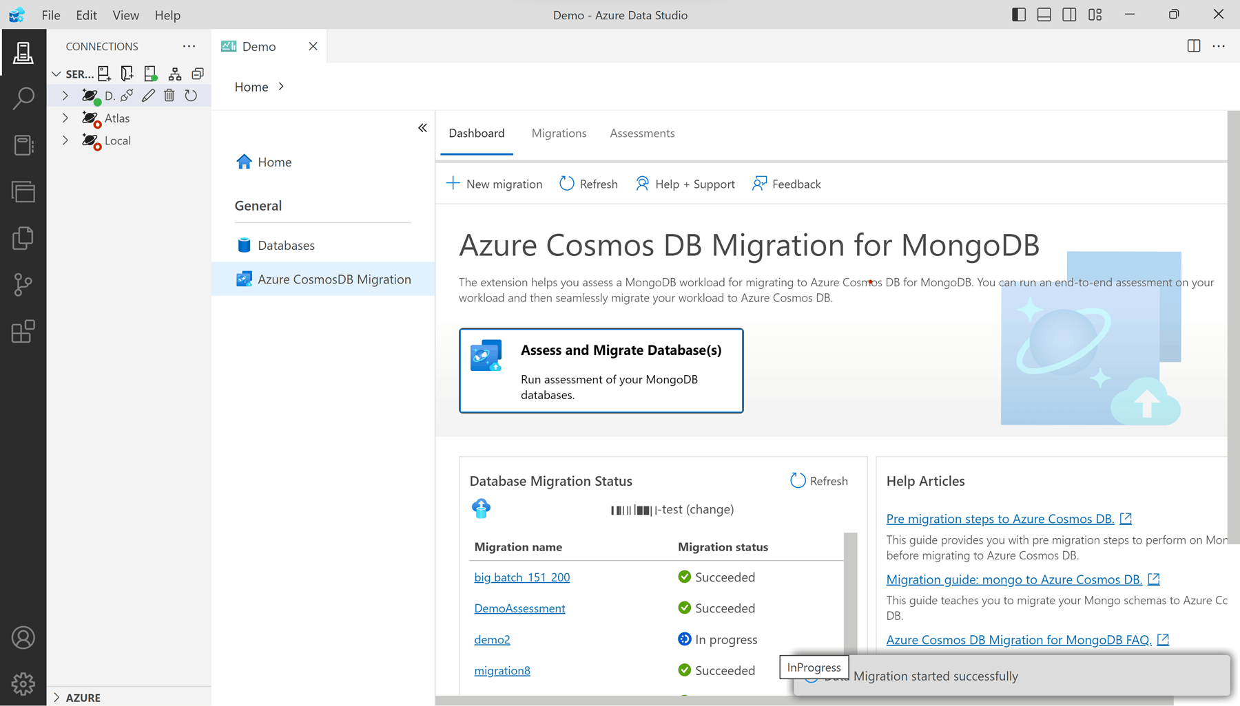Toggle the active connections filter
The width and height of the screenshot is (1240, 706).
150,73
